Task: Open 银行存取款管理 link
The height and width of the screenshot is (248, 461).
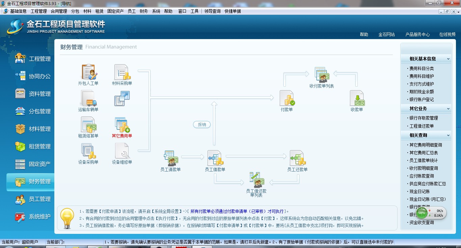Action: [424, 118]
